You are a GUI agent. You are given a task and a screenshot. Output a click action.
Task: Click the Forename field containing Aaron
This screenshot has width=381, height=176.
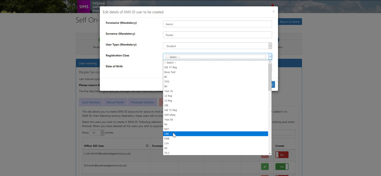click(217, 24)
